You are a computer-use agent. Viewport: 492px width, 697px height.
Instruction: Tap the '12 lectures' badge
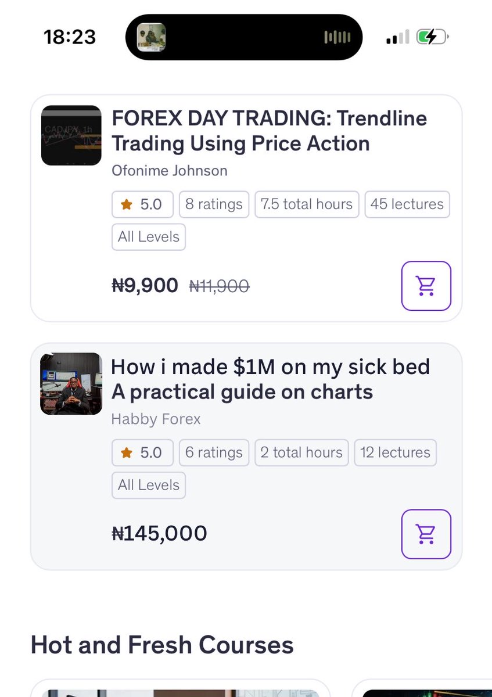[395, 452]
